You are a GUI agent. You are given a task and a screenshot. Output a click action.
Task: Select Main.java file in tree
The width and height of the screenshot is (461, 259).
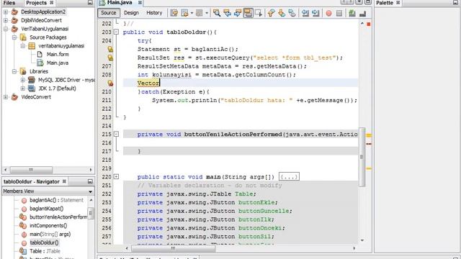pyautogui.click(x=58, y=63)
